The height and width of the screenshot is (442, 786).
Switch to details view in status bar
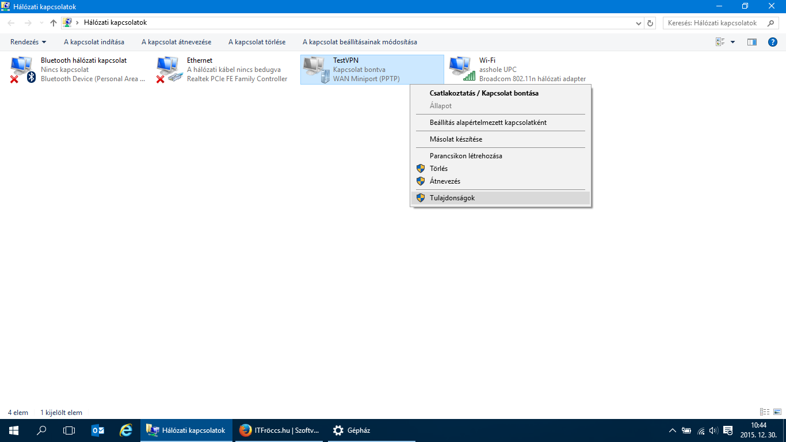coord(765,412)
